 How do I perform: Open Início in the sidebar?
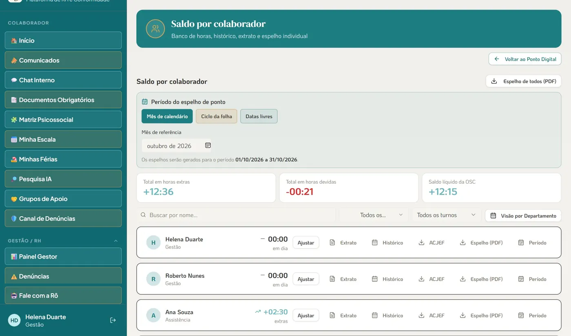[63, 40]
